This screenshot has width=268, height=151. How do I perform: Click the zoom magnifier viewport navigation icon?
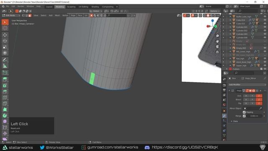tap(217, 36)
